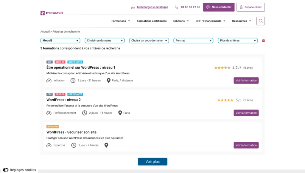Expand the Formations menu
Screen dimensions: 305x173
coord(121,21)
